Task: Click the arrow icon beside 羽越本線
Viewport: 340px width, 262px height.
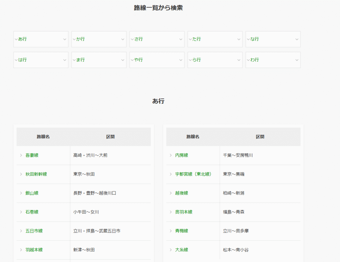Action: [21, 250]
